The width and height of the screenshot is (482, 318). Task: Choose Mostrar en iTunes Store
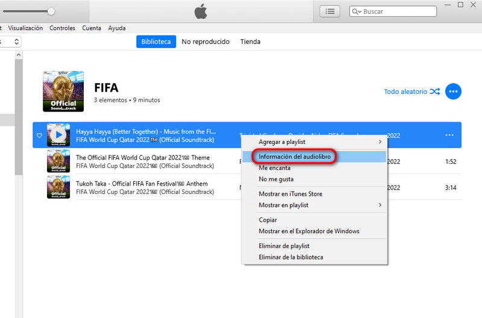tap(314, 194)
